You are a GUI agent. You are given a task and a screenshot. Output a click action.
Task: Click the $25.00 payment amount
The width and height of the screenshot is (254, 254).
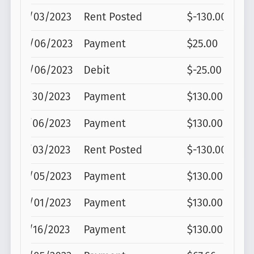pyautogui.click(x=202, y=44)
